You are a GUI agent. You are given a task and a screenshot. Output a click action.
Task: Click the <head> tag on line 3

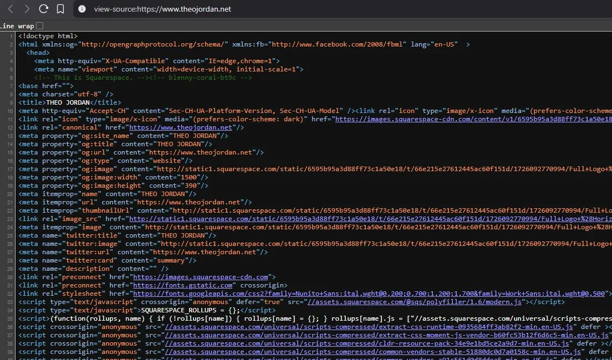pyautogui.click(x=38, y=53)
